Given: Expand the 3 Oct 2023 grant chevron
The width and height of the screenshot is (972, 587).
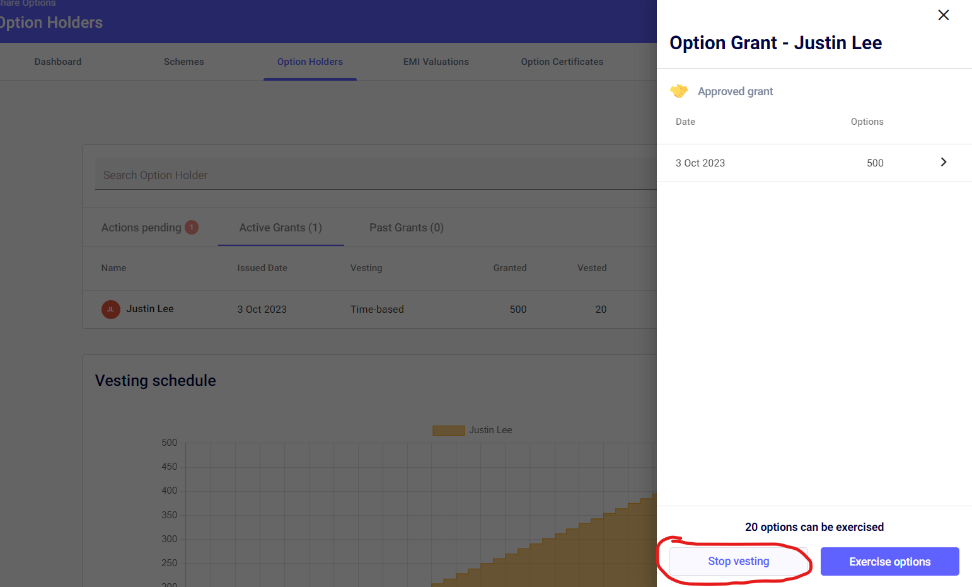Looking at the screenshot, I should (x=943, y=162).
